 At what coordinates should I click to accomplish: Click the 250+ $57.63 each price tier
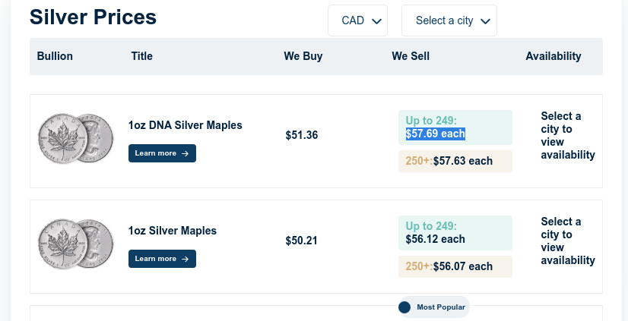click(x=455, y=161)
